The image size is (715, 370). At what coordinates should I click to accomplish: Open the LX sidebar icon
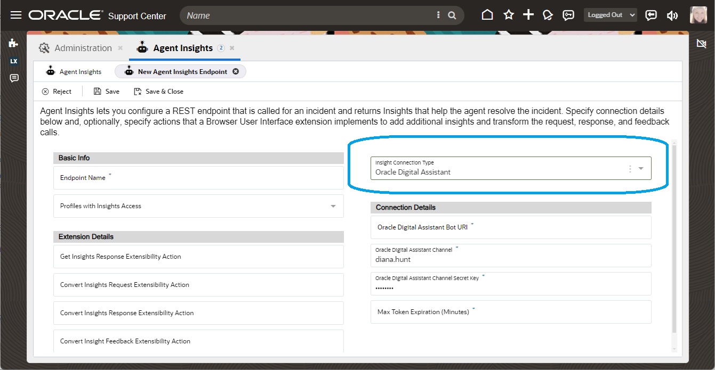point(14,61)
